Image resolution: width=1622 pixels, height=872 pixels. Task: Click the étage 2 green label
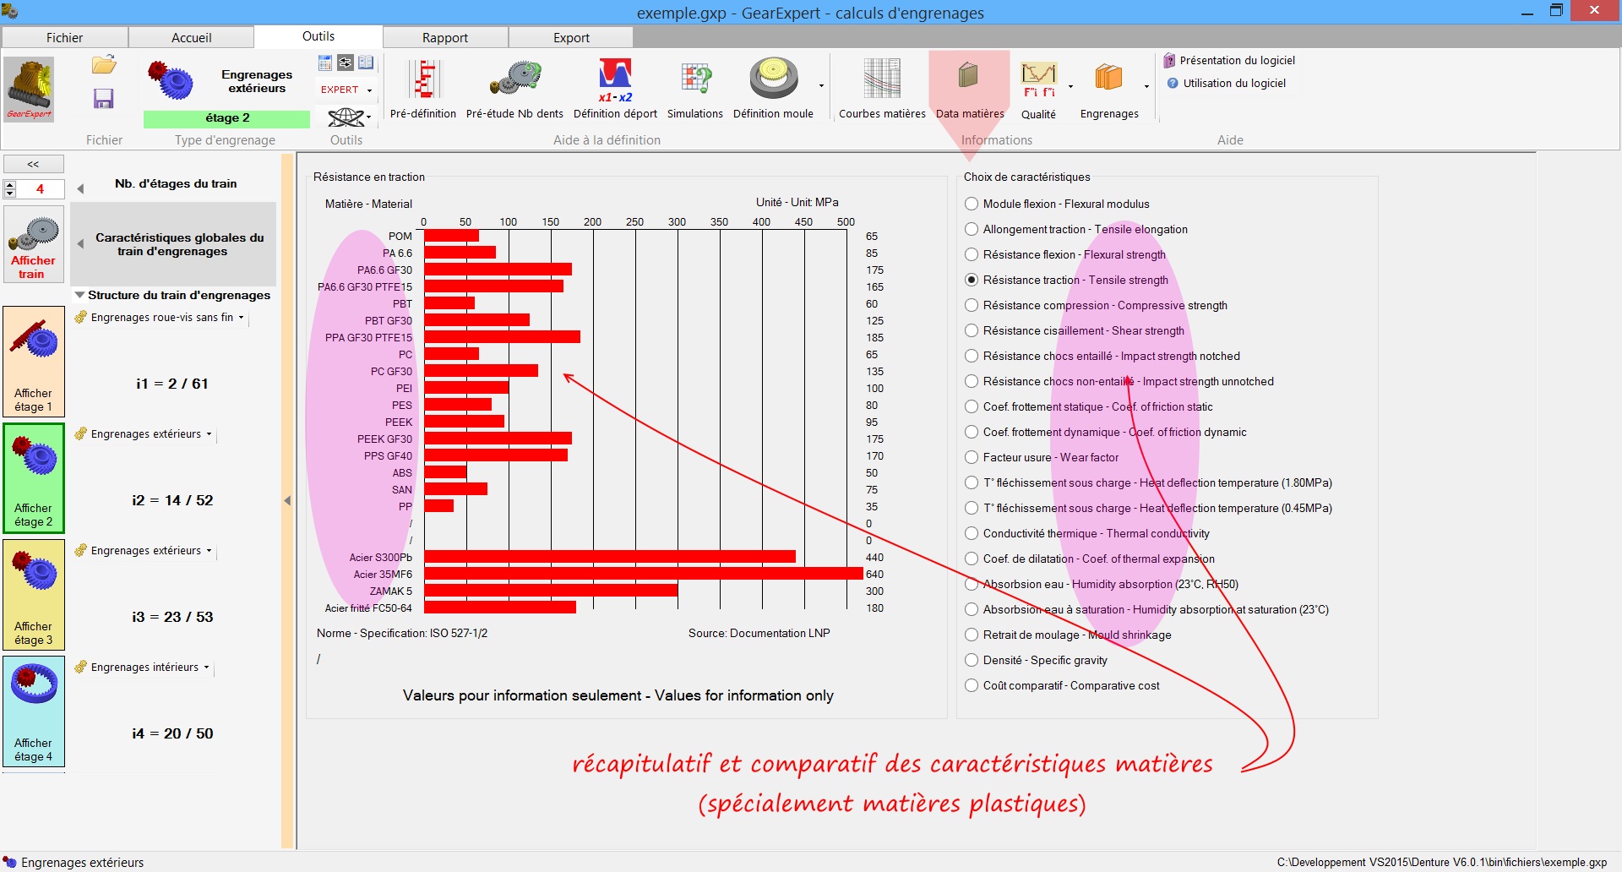pyautogui.click(x=227, y=118)
